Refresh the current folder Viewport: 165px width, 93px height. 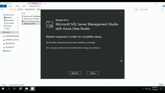[137, 10]
